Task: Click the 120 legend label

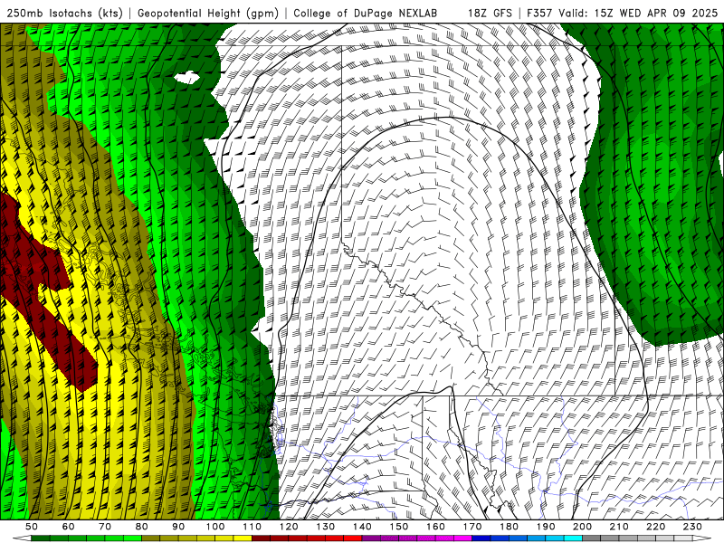Action: click(x=289, y=527)
